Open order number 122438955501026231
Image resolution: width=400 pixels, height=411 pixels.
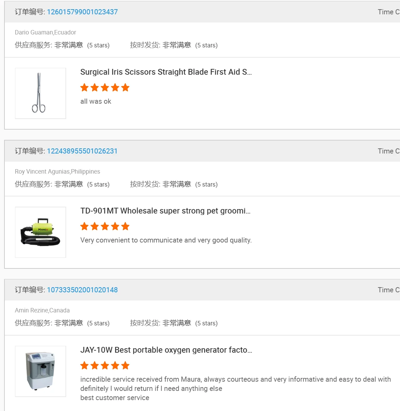82,151
